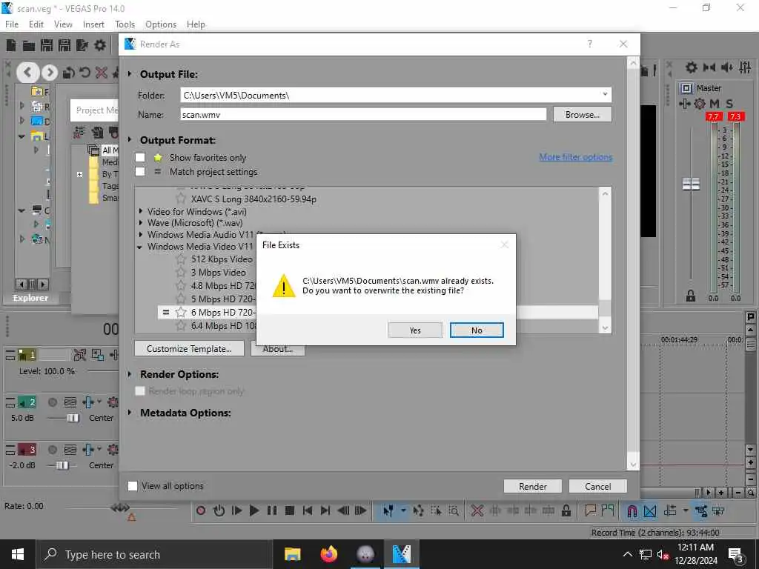Star the 512 Kbps Video template as favorite

click(181, 259)
